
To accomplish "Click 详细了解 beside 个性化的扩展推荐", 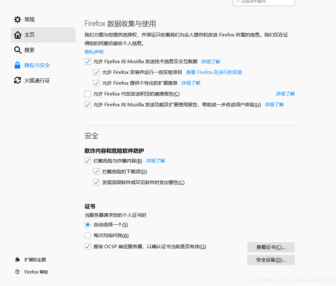I will (191, 83).
